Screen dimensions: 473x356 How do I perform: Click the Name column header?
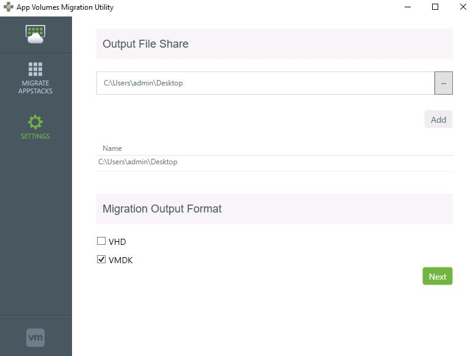coord(112,148)
